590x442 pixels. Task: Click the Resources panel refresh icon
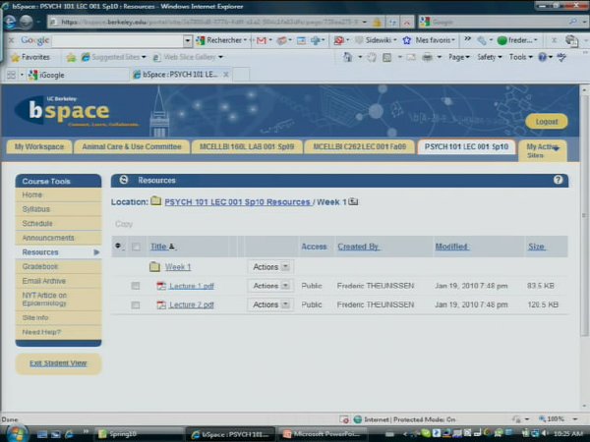pyautogui.click(x=124, y=180)
